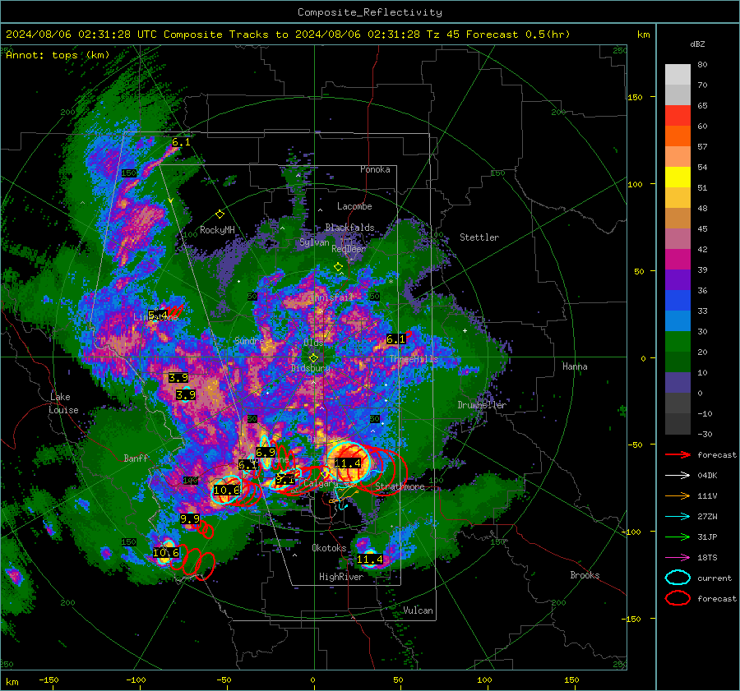Click the Olds city label

tap(313, 343)
